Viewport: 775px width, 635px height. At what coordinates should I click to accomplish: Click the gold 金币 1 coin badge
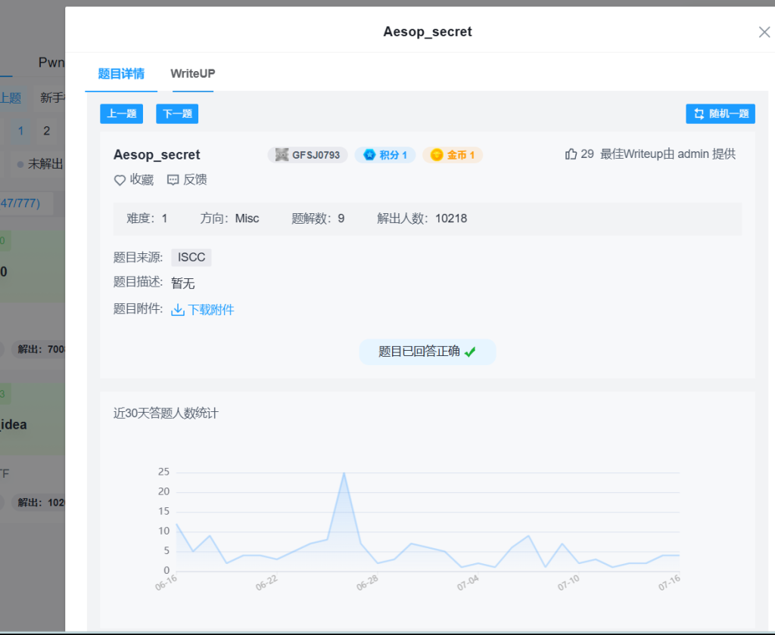pos(453,155)
